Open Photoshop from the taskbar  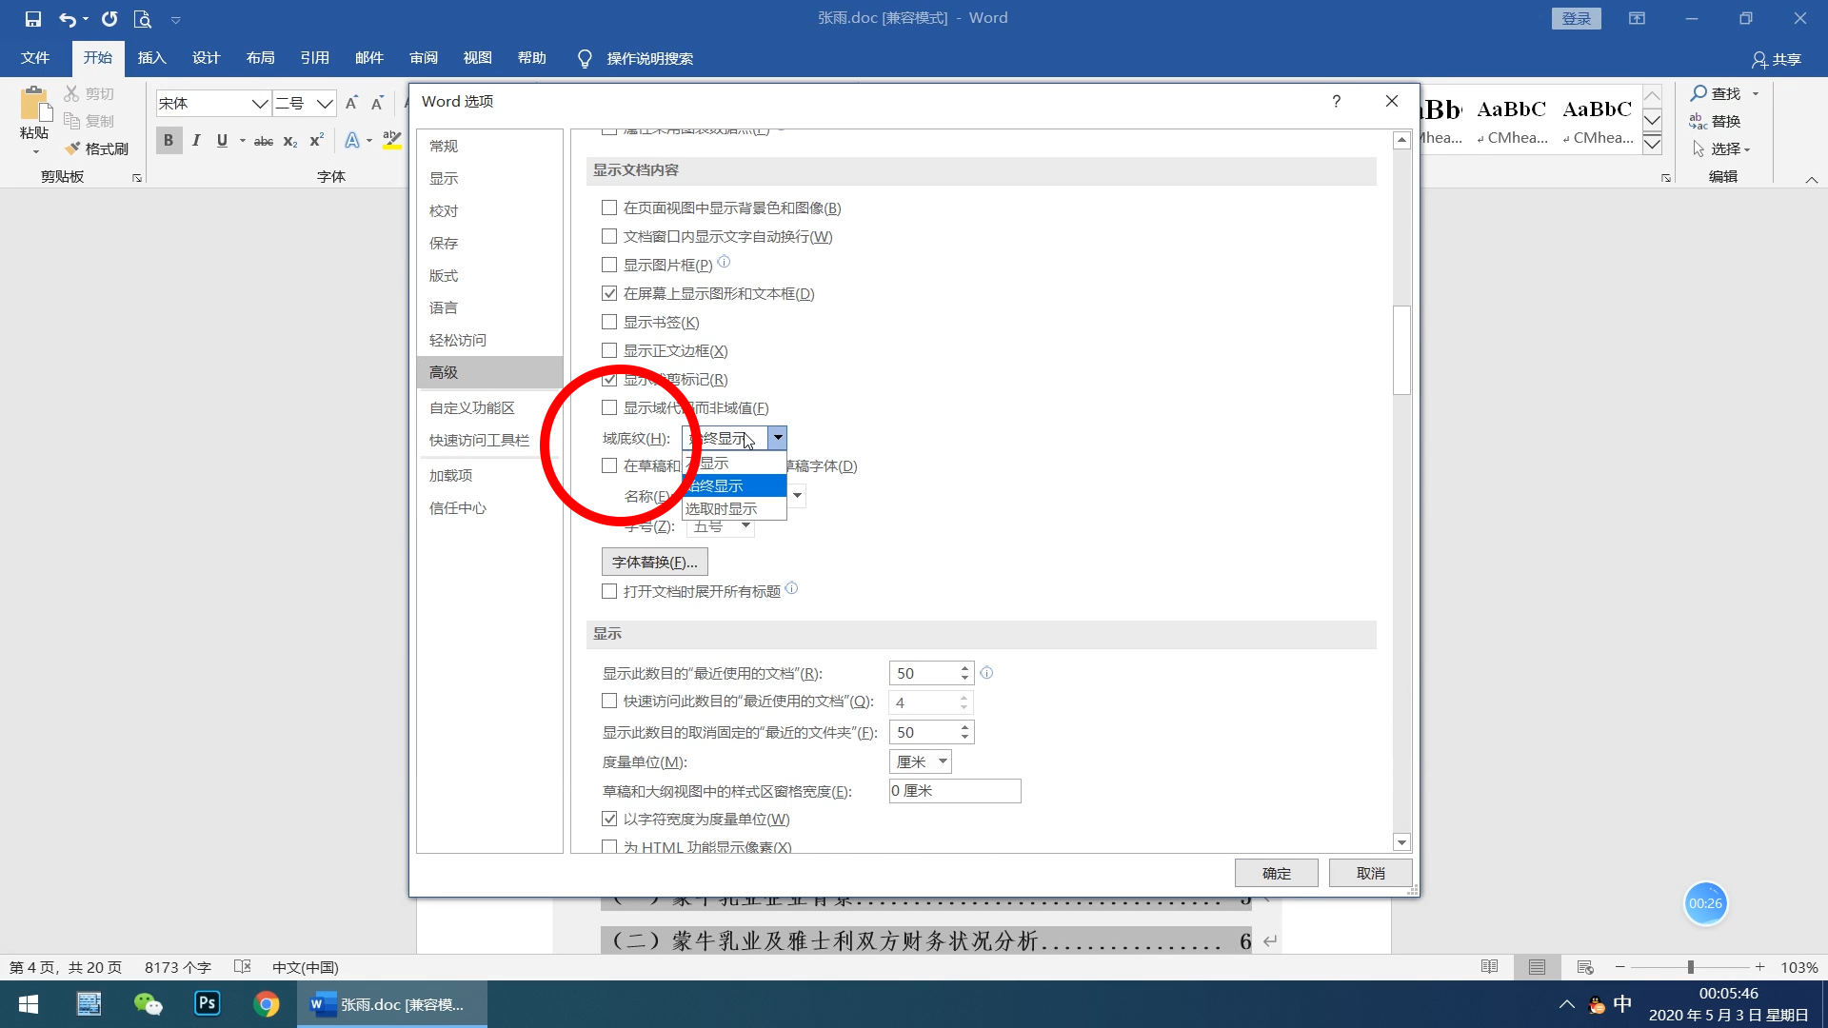[207, 1003]
